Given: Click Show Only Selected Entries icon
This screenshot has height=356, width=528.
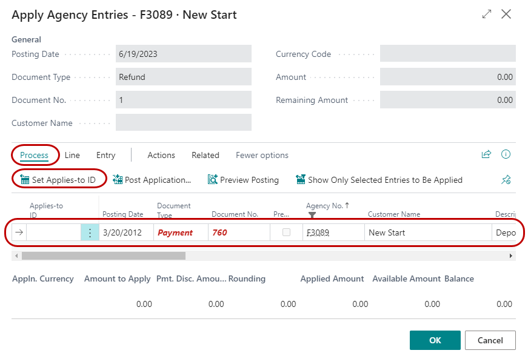Looking at the screenshot, I should click(x=301, y=180).
